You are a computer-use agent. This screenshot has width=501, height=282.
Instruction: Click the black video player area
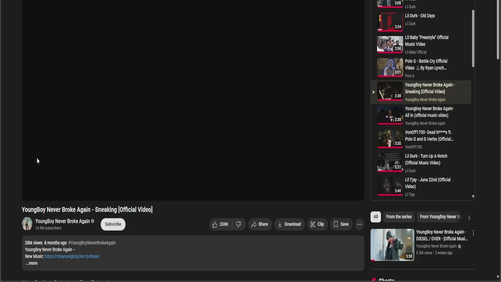pyautogui.click(x=193, y=100)
